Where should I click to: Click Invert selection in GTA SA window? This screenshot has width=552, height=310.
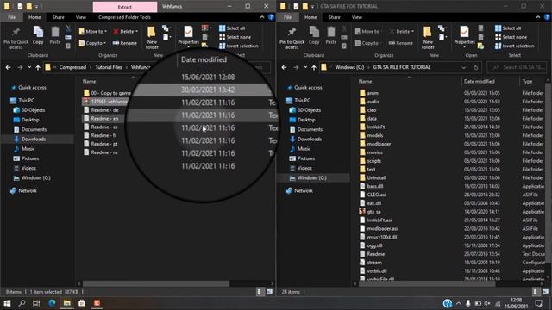click(514, 46)
